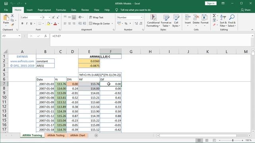Switch to the Review tab
Image resolution: width=255 pixels, height=143 pixels.
pyautogui.click(x=85, y=10)
